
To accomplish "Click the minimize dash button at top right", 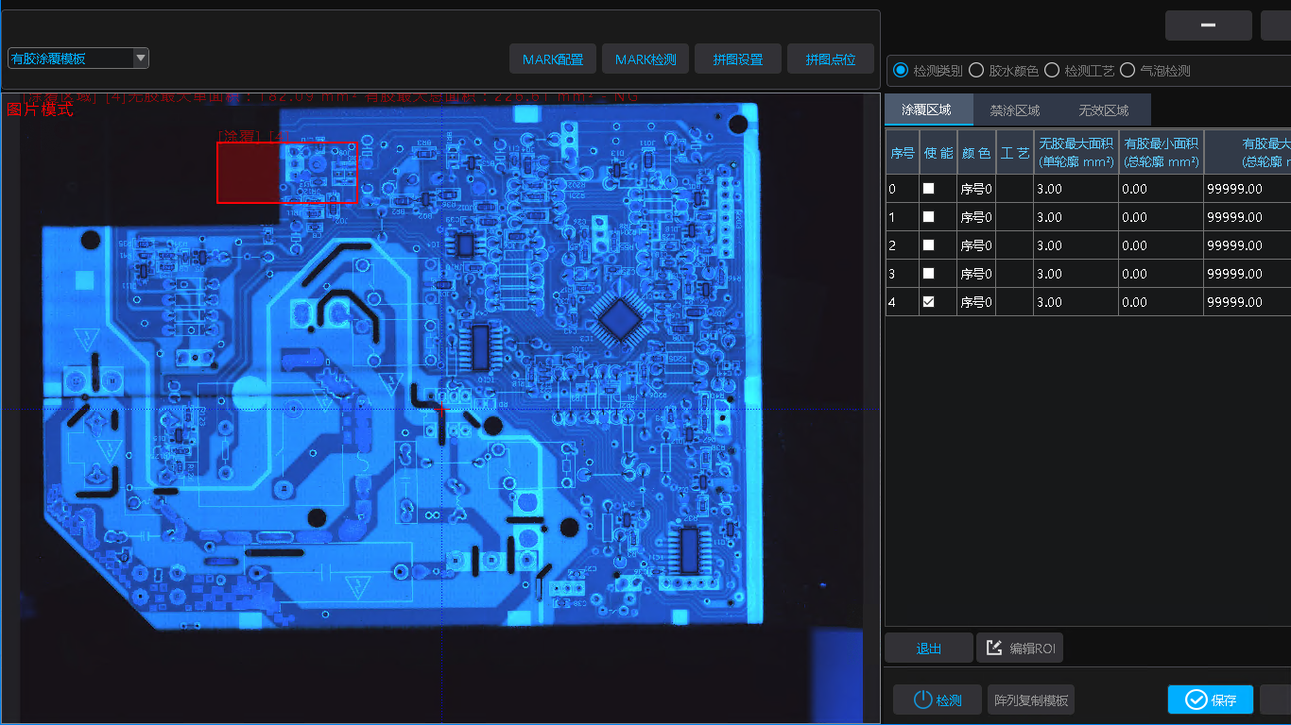I will (1208, 25).
